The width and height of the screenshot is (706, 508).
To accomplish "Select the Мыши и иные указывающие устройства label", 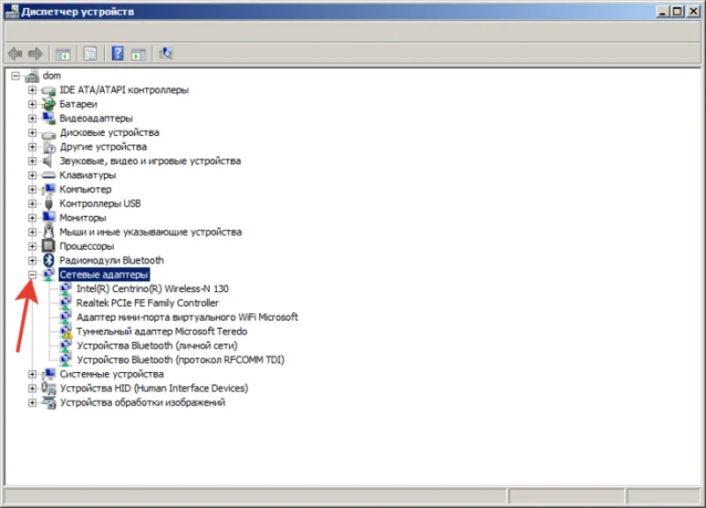I will 151,232.
